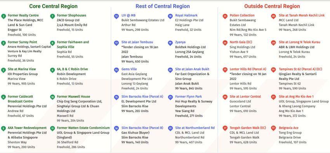Open the Former Maxwell House entry
The image size is (330, 153).
click(73, 97)
